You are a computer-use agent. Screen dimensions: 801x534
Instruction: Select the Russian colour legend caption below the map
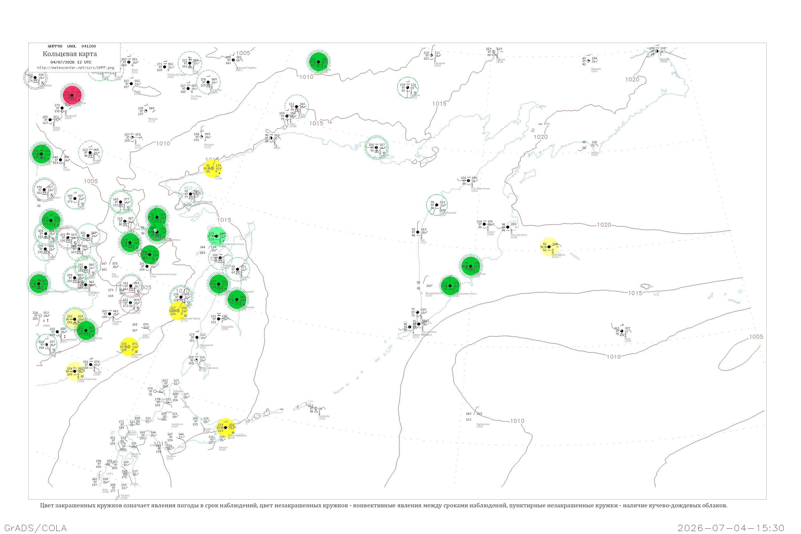coord(383,505)
